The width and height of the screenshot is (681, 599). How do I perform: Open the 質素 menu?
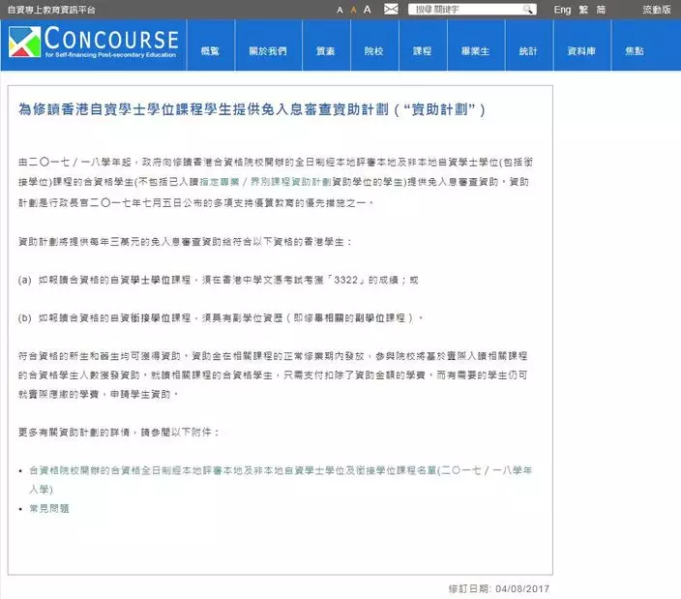pyautogui.click(x=326, y=51)
